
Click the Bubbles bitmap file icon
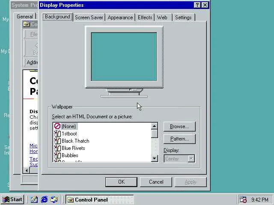coord(57,155)
